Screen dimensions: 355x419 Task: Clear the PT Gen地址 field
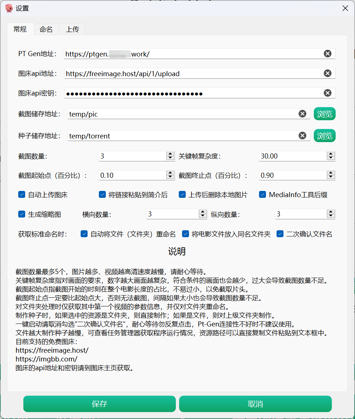pos(327,54)
